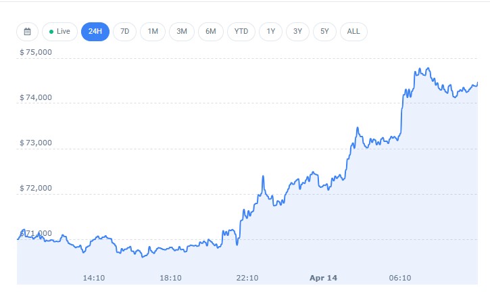Click the Apr 14 date marker
Image resolution: width=490 pixels, height=292 pixels.
pos(323,277)
